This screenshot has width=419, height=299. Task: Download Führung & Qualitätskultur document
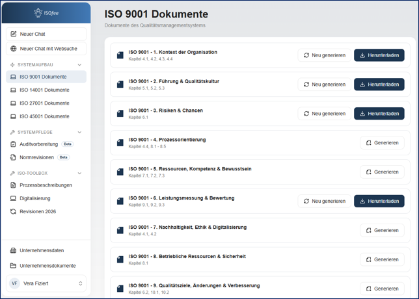(x=379, y=84)
